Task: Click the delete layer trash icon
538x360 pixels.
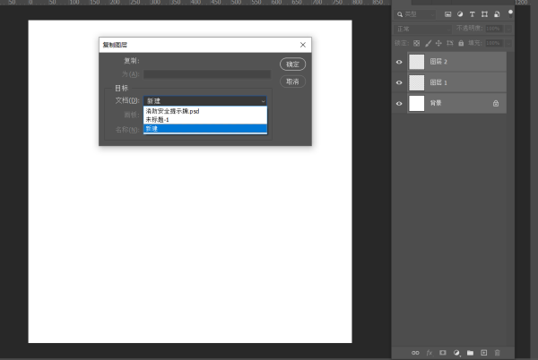Action: pyautogui.click(x=498, y=352)
